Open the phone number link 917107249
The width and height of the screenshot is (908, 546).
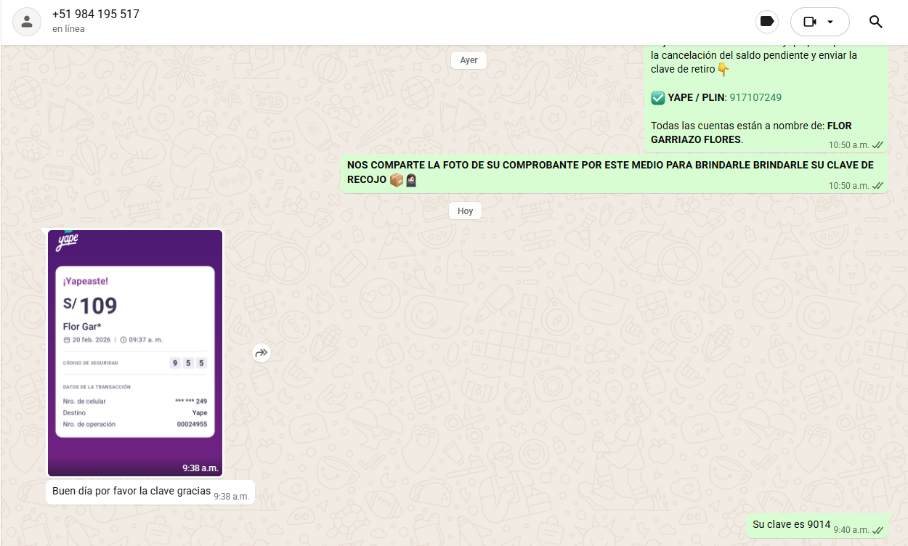755,97
